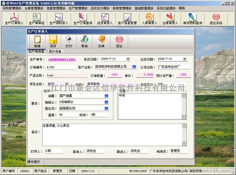Switch to the 图片信息 tab
This screenshot has width=236, height=175.
pyautogui.click(x=55, y=51)
